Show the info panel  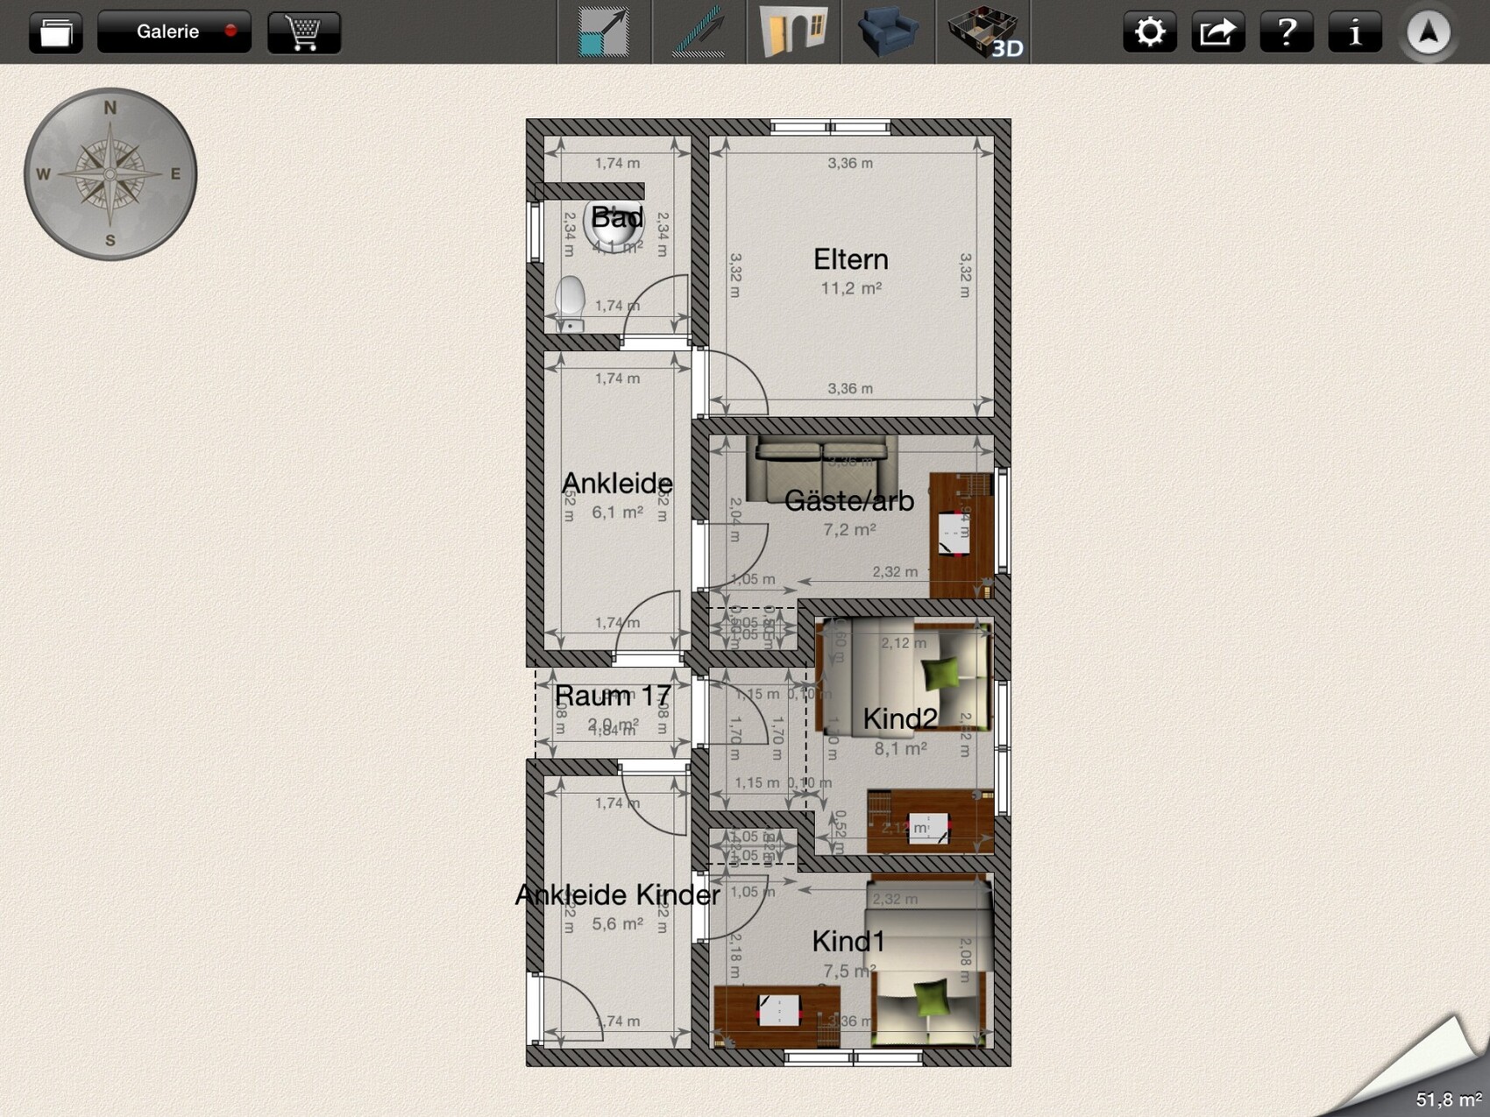click(x=1354, y=32)
